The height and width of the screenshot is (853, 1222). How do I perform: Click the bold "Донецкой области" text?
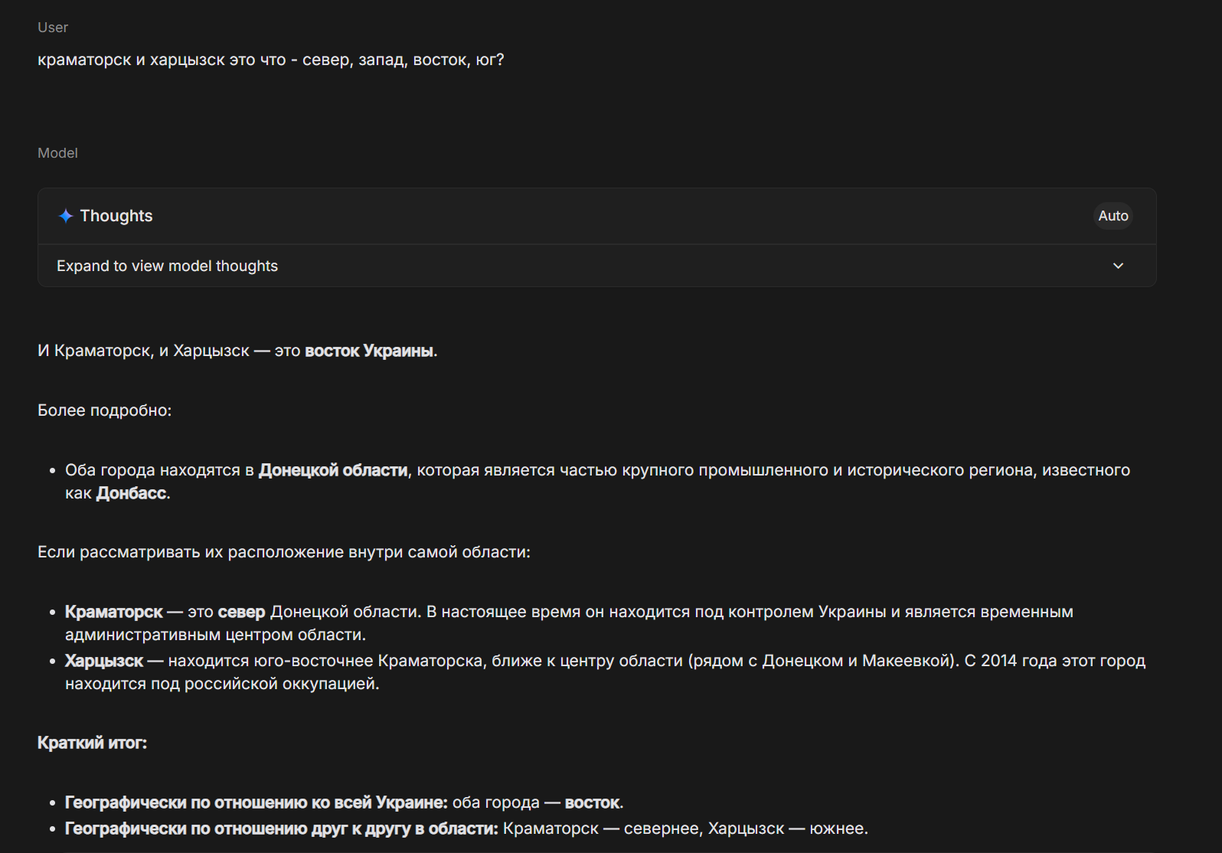333,470
